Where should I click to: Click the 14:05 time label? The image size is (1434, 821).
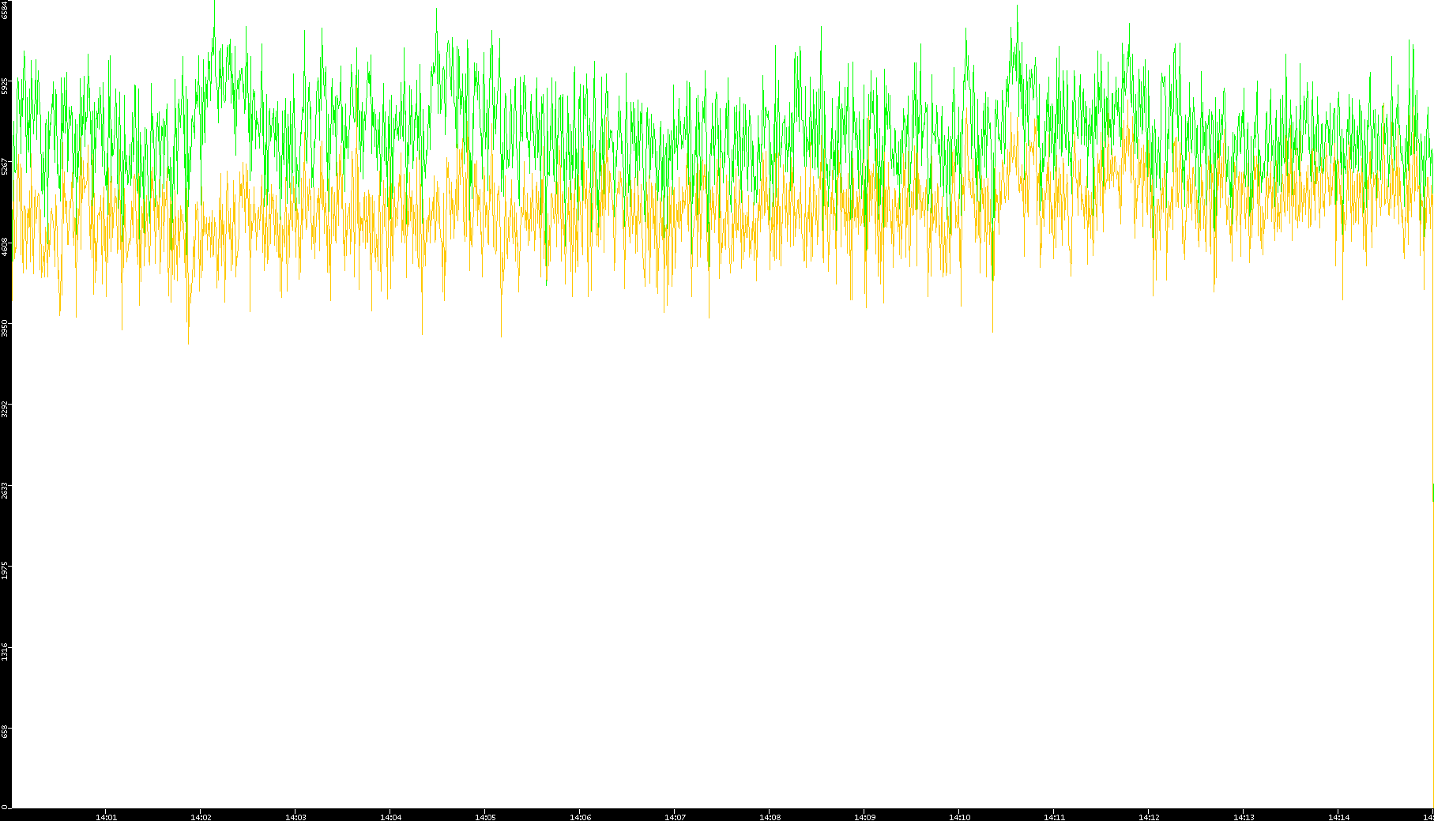[485, 817]
